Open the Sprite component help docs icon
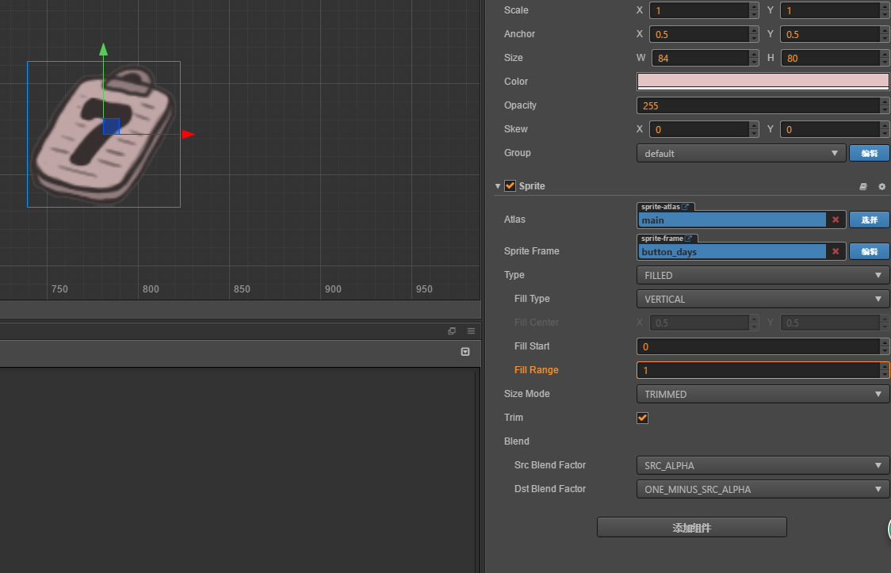The width and height of the screenshot is (891, 573). pyautogui.click(x=863, y=186)
